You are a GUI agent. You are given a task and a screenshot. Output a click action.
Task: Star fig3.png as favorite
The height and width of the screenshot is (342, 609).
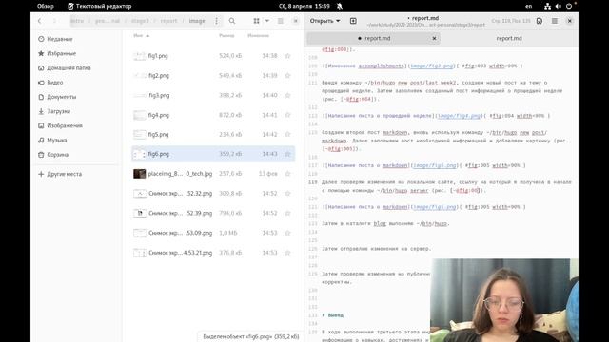tap(287, 95)
